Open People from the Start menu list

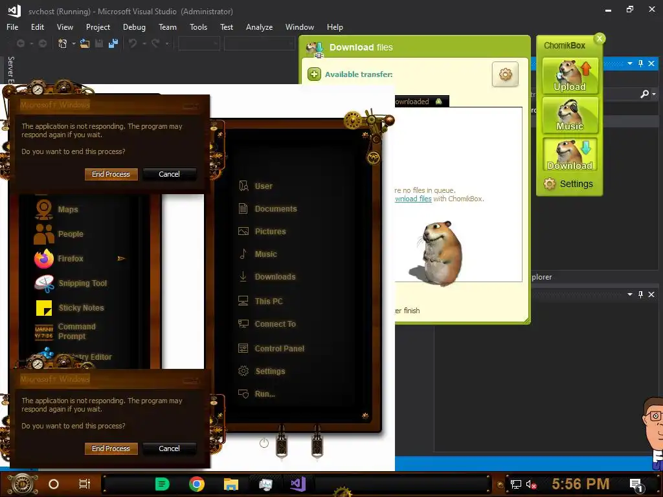tap(58, 234)
